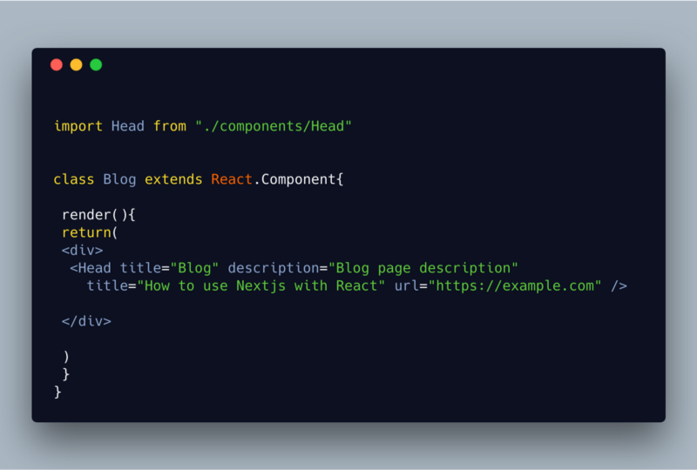Click the yellow 'return(' keyword

coord(90,232)
